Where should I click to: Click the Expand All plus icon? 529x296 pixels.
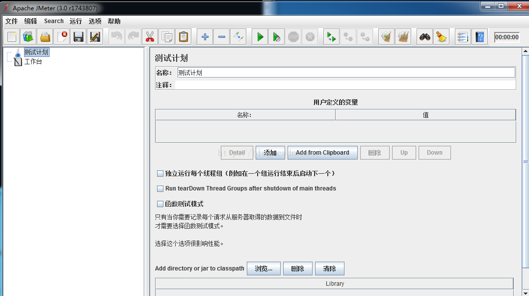205,37
